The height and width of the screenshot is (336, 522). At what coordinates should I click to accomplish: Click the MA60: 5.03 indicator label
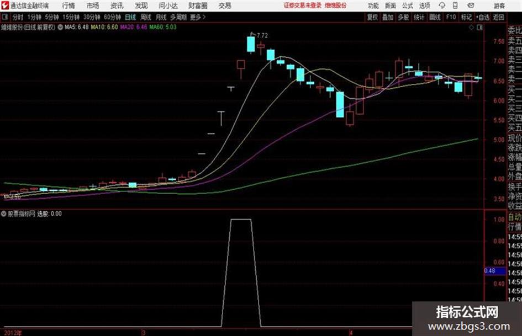click(x=163, y=27)
